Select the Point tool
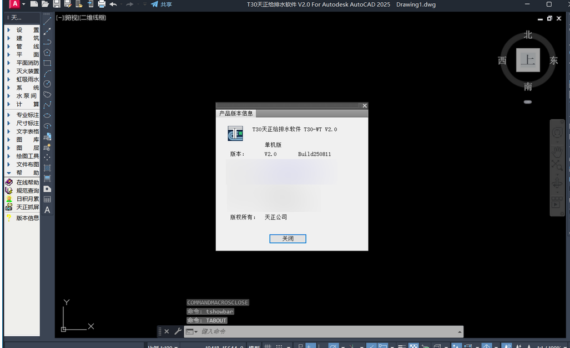This screenshot has width=570, height=348. pyautogui.click(x=47, y=157)
